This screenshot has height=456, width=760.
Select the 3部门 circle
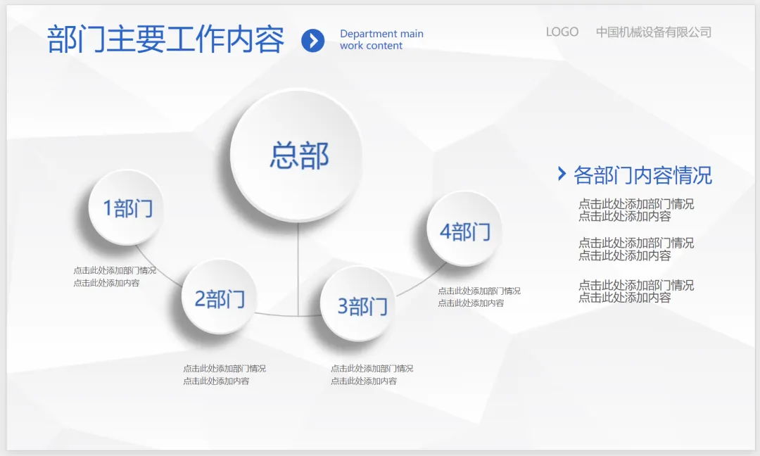[x=358, y=304]
